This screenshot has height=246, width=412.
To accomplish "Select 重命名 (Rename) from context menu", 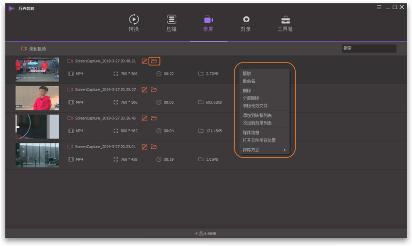I will (249, 81).
